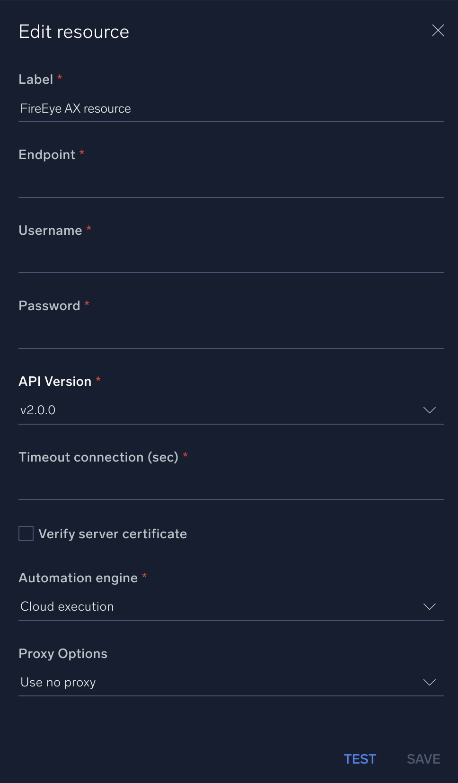Enable Verify server certificate

pyautogui.click(x=25, y=534)
